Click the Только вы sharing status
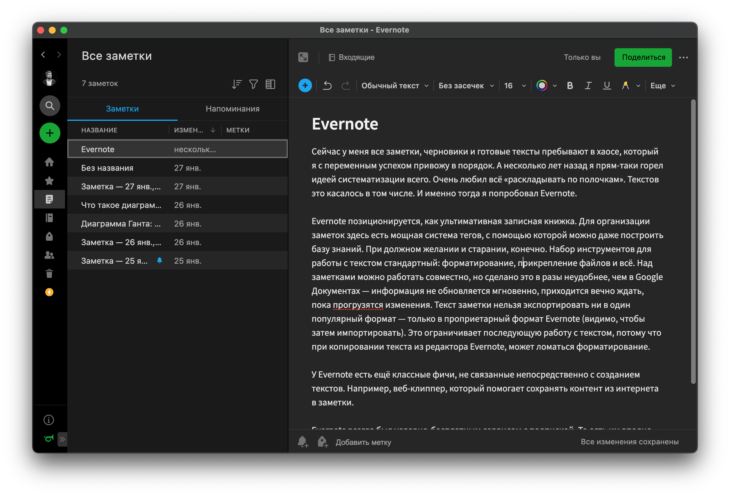This screenshot has width=730, height=496. [582, 57]
